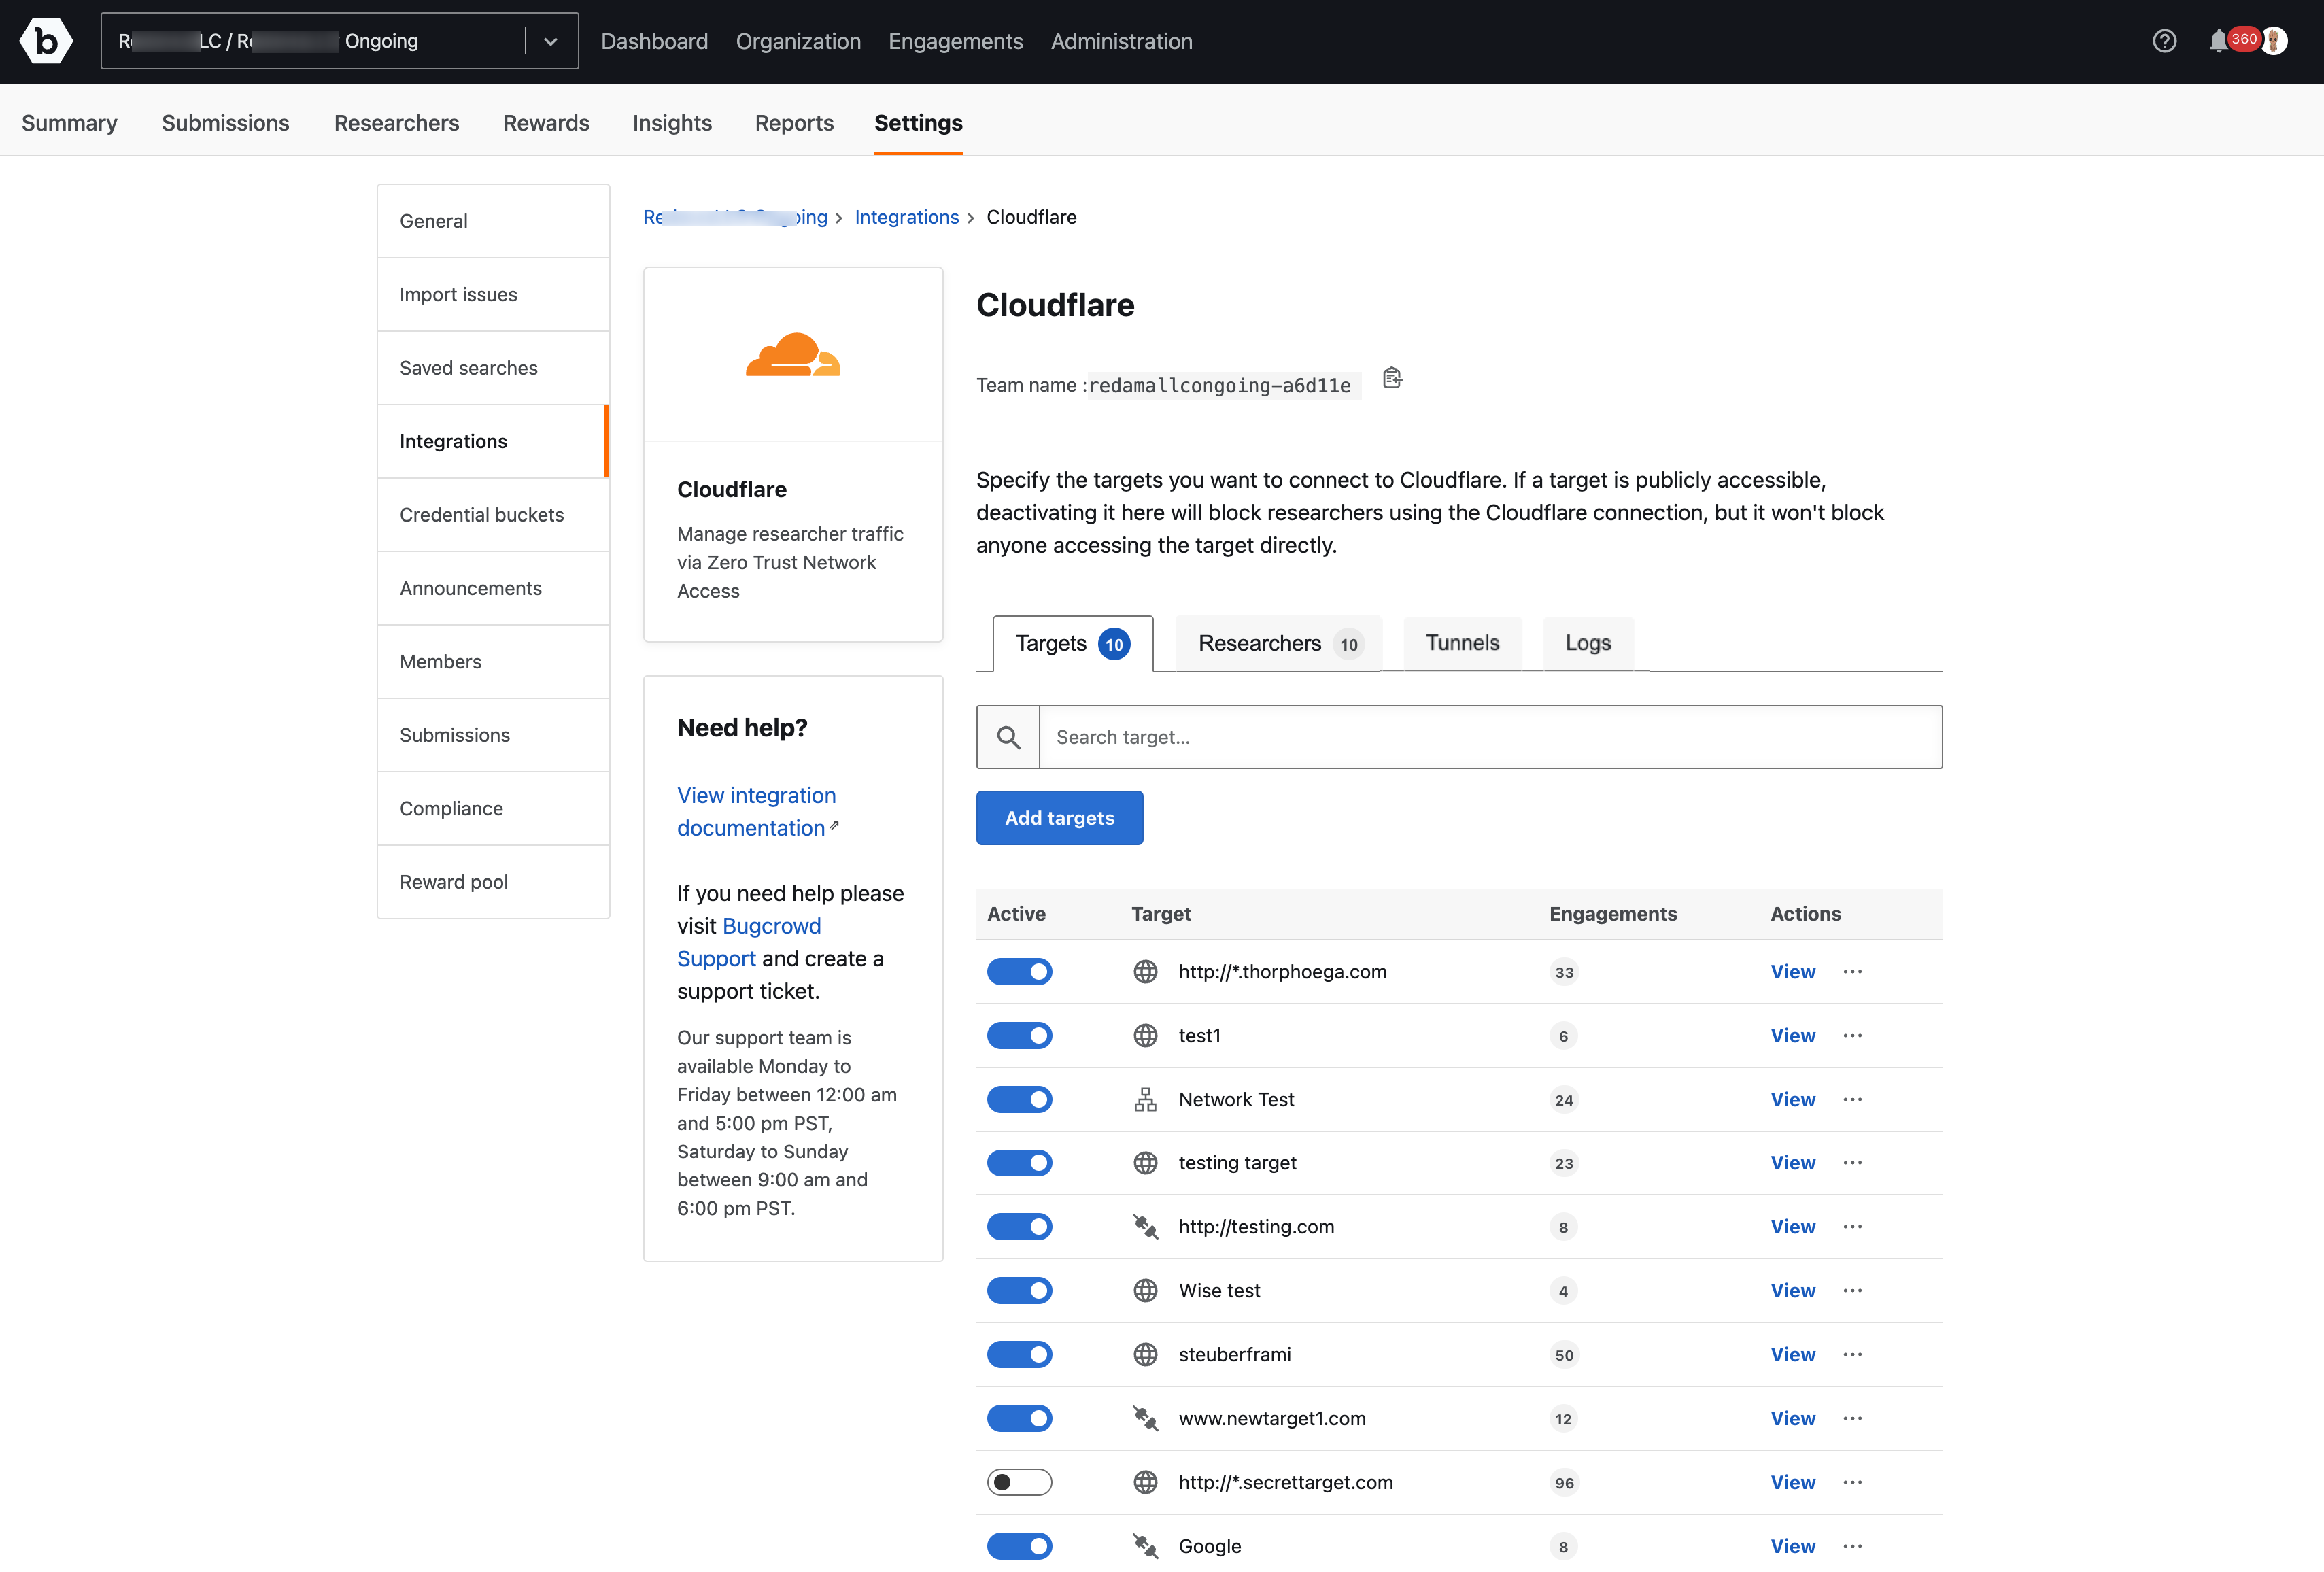The height and width of the screenshot is (1572, 2324).
Task: Open more actions for http://*.secrettarget.com
Action: (1852, 1483)
